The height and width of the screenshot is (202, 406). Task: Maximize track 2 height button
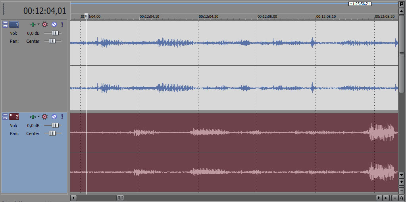tap(5, 118)
